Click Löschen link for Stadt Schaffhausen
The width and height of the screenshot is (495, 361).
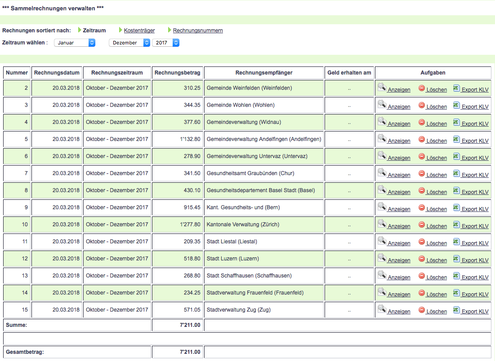(437, 277)
